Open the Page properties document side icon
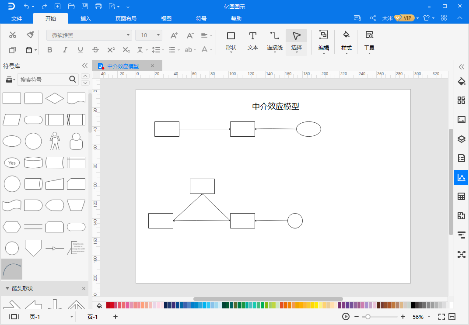469x325 pixels. (462, 158)
